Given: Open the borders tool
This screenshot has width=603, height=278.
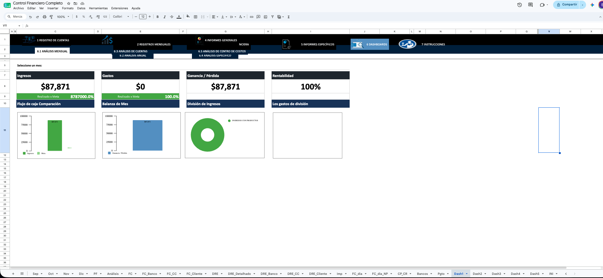Looking at the screenshot, I should click(195, 17).
